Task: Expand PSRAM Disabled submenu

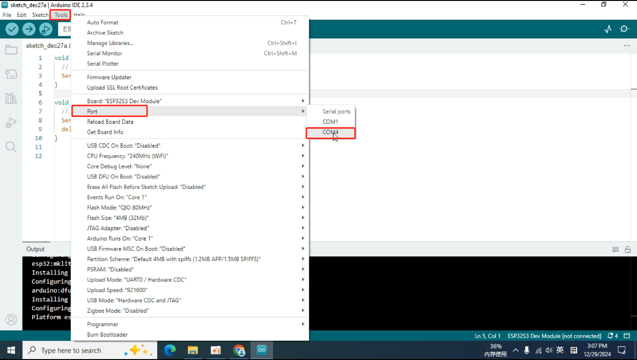Action: (190, 270)
